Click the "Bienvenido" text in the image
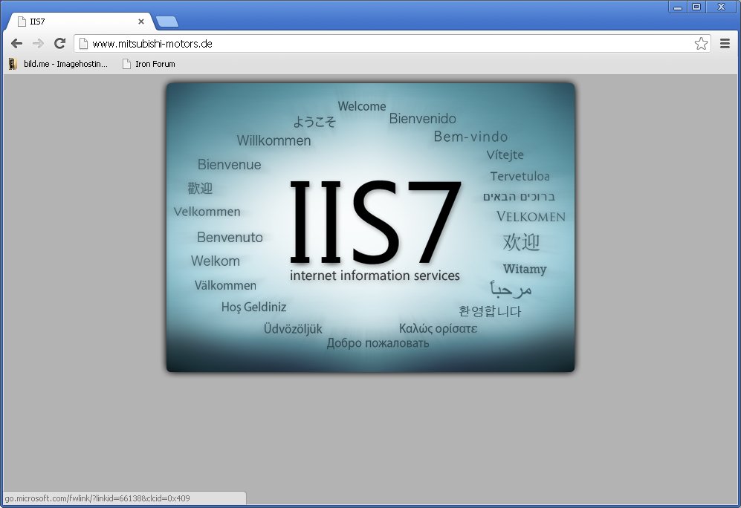Viewport: 741px width, 508px height. [x=422, y=119]
